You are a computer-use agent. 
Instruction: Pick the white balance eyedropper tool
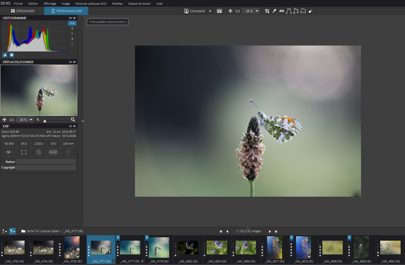pyautogui.click(x=274, y=11)
